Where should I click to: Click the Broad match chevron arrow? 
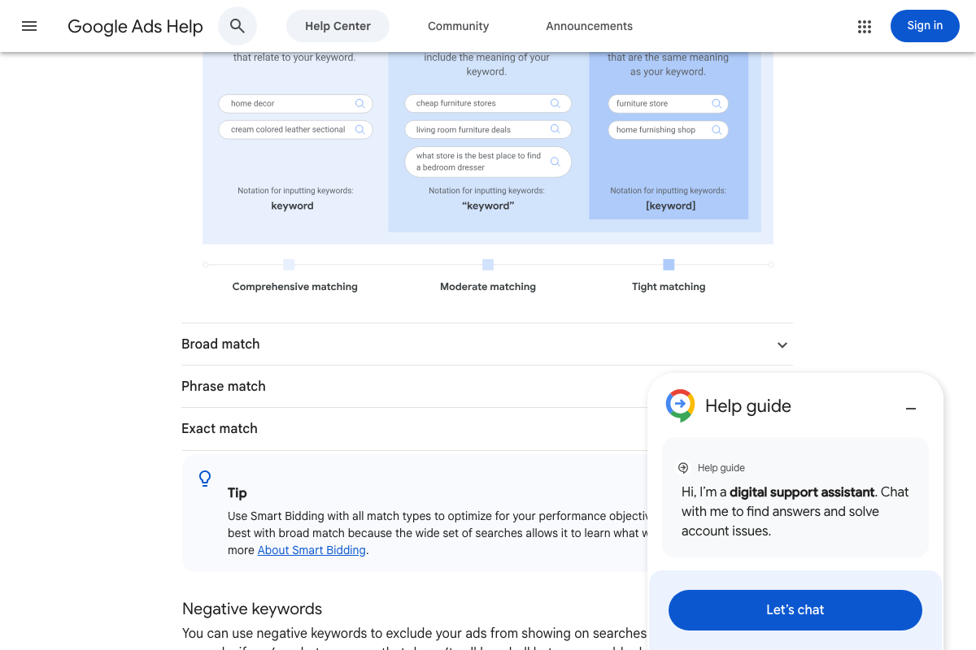pos(782,345)
